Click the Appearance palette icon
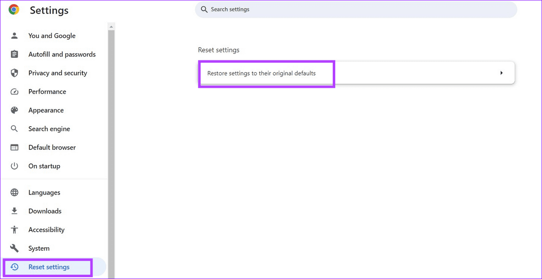The width and height of the screenshot is (542, 279). click(14, 110)
